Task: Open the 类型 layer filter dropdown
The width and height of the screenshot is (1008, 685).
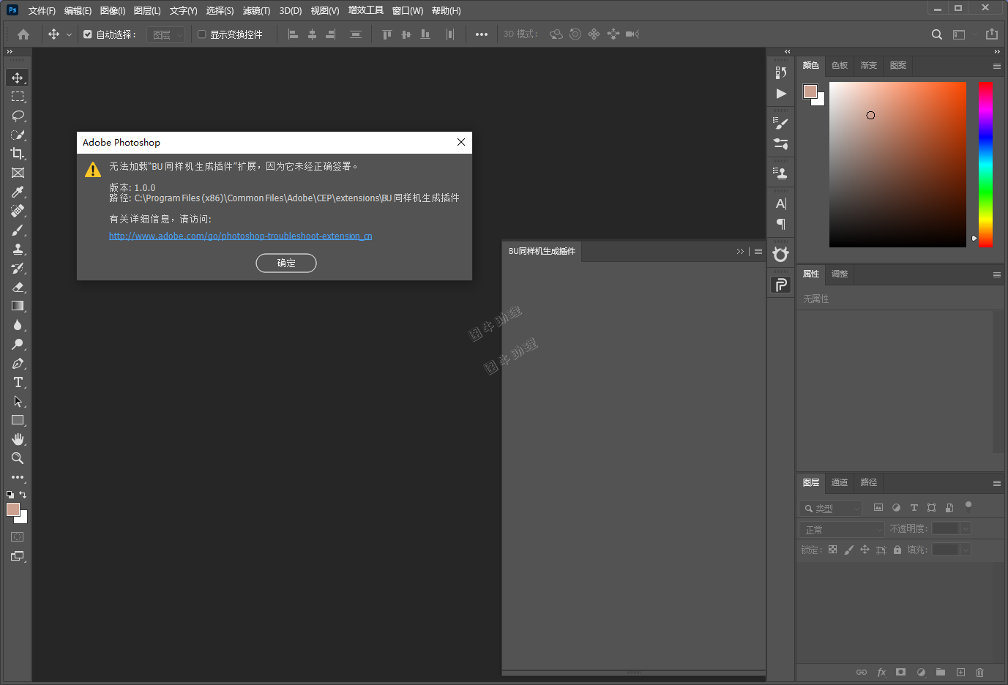Action: coord(831,508)
